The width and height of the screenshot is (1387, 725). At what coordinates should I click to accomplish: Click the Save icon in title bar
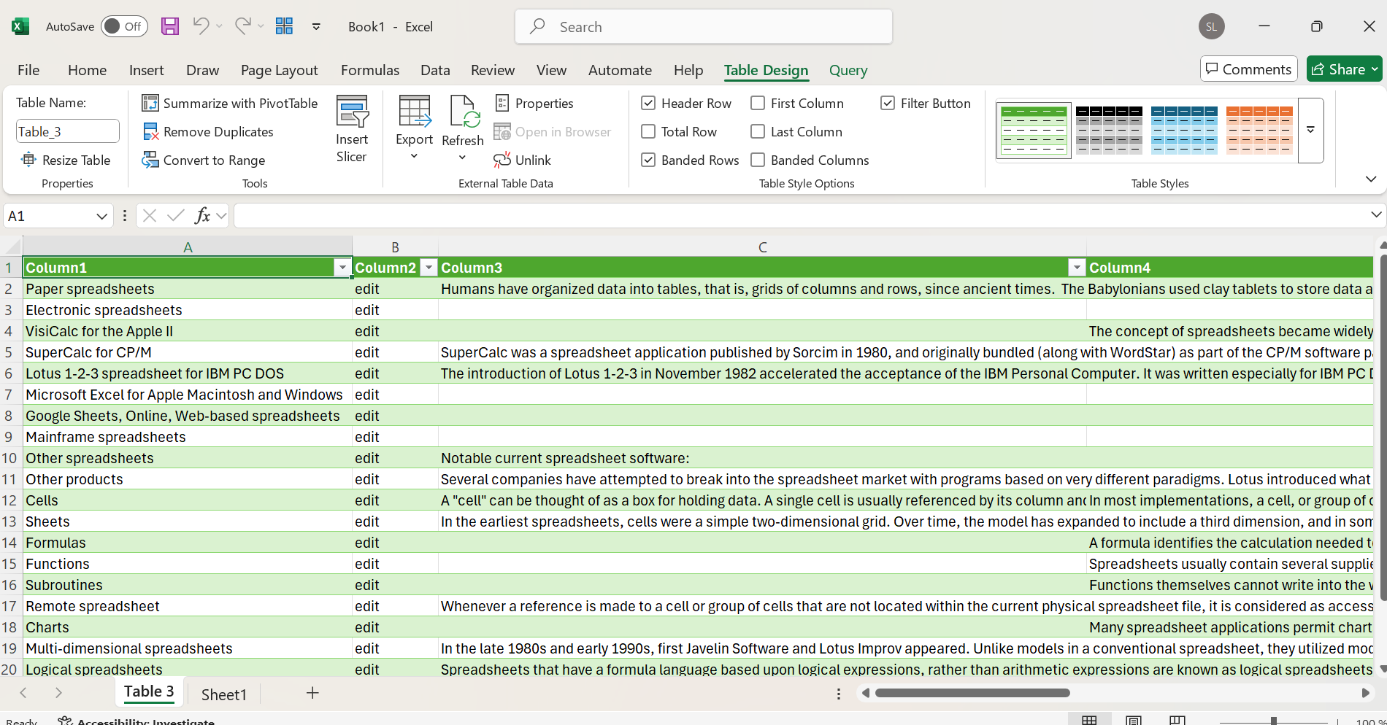tap(170, 26)
